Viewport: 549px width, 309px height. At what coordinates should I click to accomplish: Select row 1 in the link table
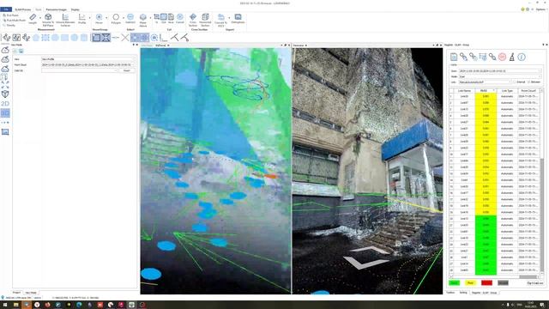(494, 96)
